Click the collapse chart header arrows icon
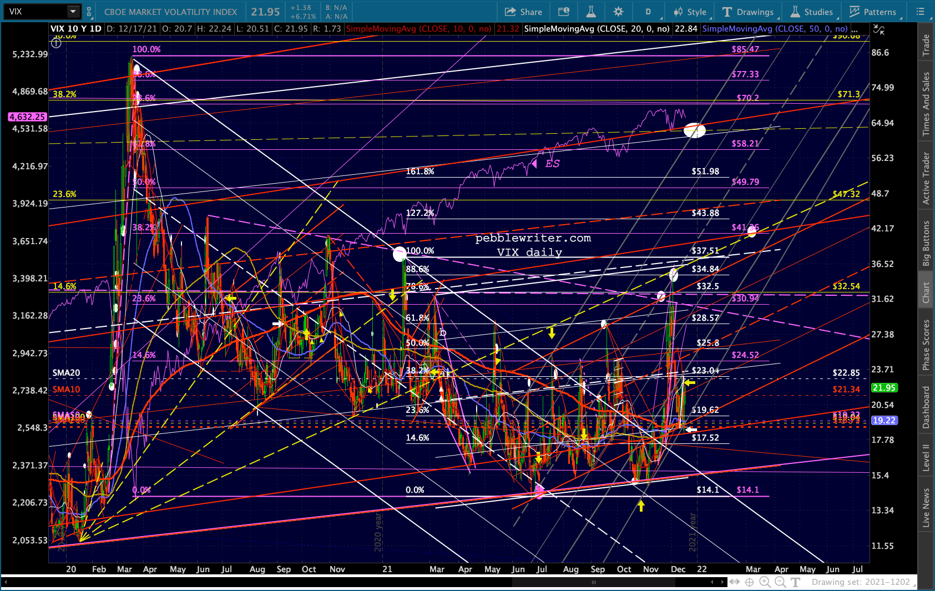This screenshot has width=935, height=591. pyautogui.click(x=879, y=29)
